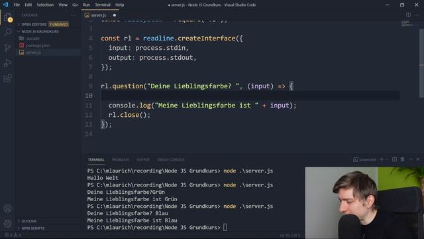Switch to the Output panel tab
Screen dimensions: 424x239
143,159
